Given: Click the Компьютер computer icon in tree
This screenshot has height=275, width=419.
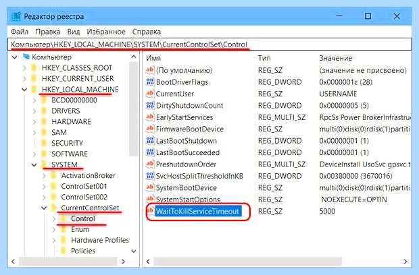Looking at the screenshot, I should tap(26, 57).
